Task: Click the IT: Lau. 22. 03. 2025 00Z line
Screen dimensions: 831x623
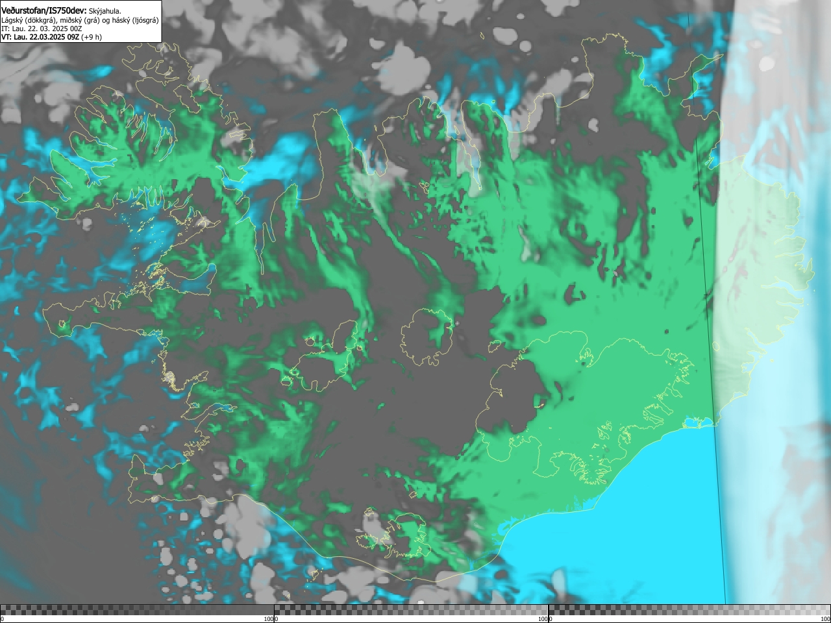Action: click(42, 29)
